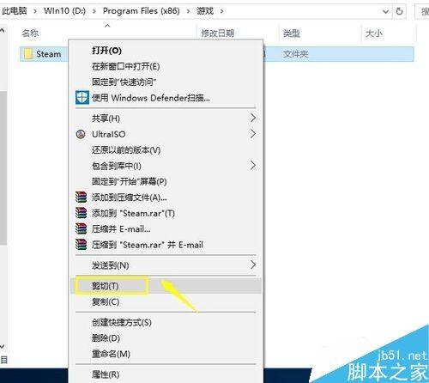Choose 还原以前的版本(V)
The width and height of the screenshot is (429, 383).
coord(166,150)
